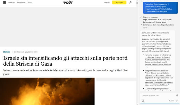Click the scroll down arrow of the page
Image resolution: width=180 pixels, height=105 pixels.
[137, 104]
